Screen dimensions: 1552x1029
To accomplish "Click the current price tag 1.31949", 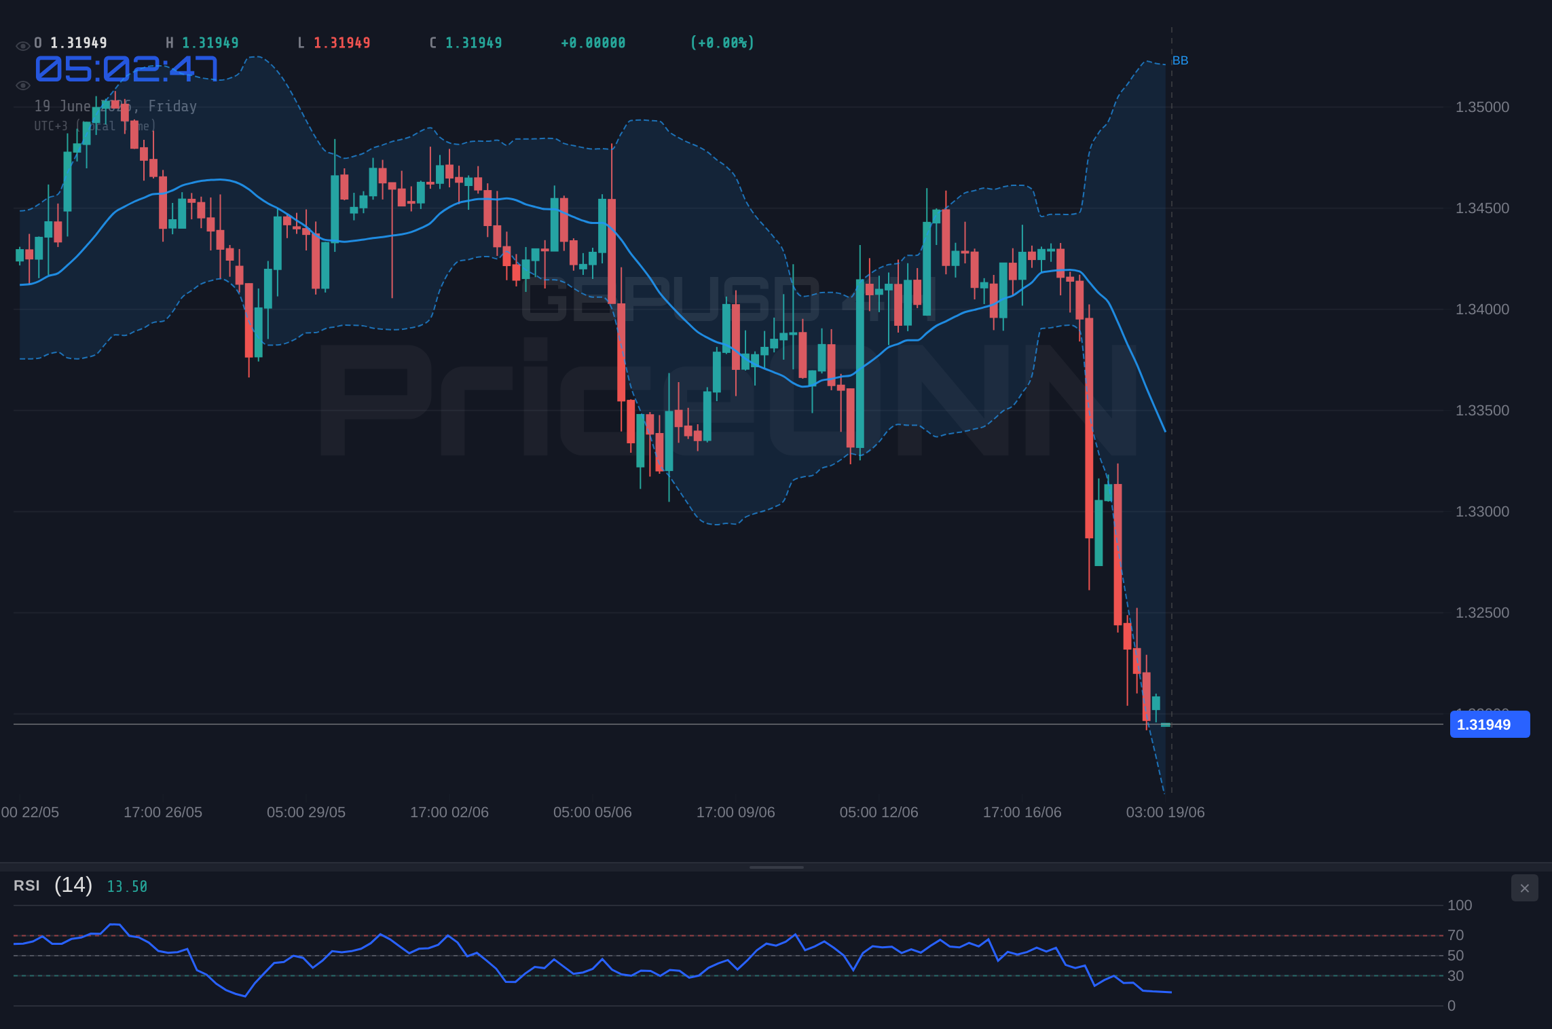I will tap(1490, 724).
